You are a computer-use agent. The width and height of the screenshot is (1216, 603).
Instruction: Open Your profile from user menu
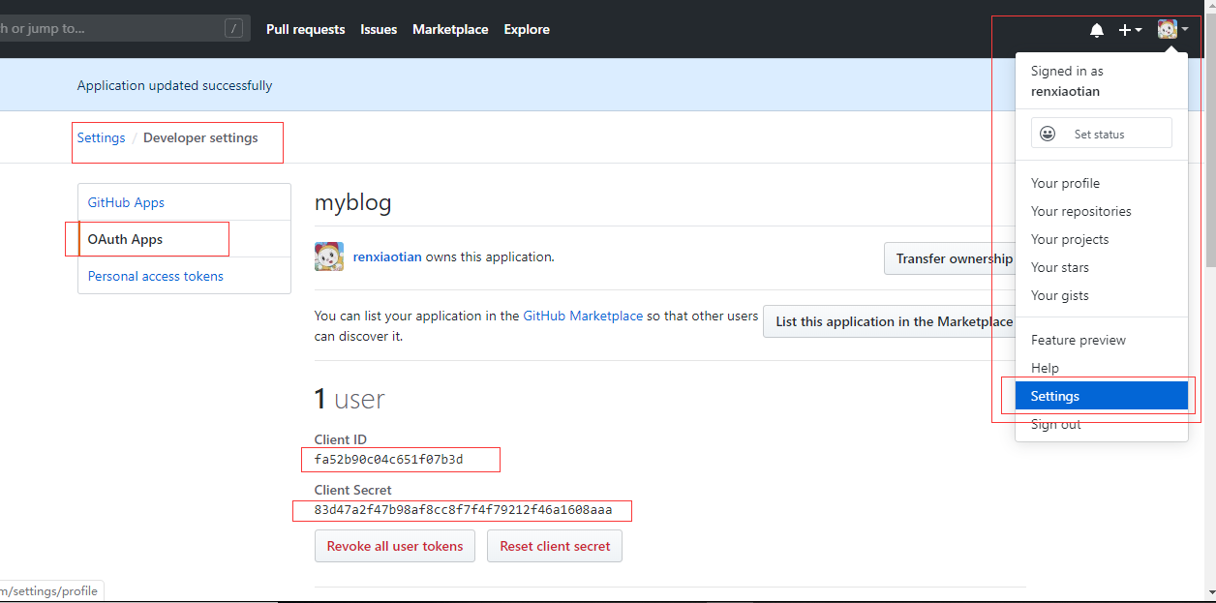[x=1102, y=183]
